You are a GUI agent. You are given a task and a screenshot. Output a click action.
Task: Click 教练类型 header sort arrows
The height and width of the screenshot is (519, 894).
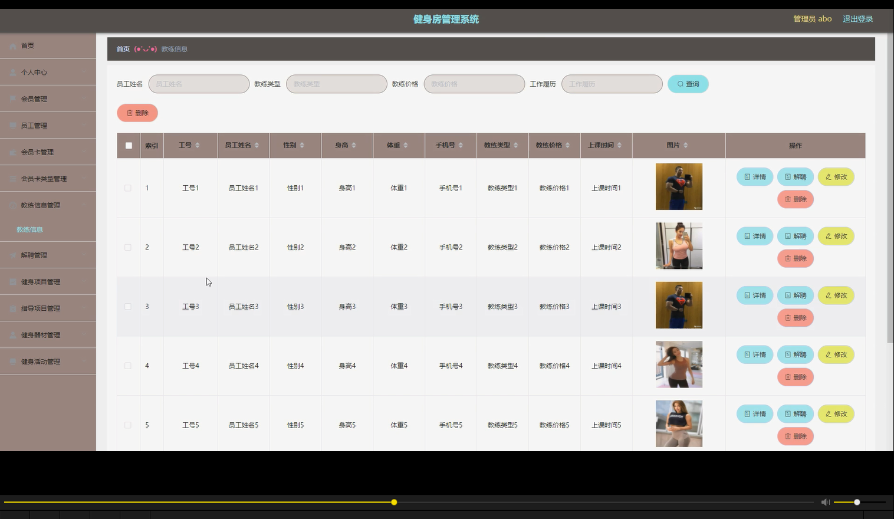point(516,145)
